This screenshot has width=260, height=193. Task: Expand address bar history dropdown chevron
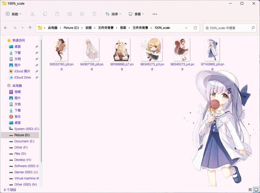pyautogui.click(x=186, y=28)
